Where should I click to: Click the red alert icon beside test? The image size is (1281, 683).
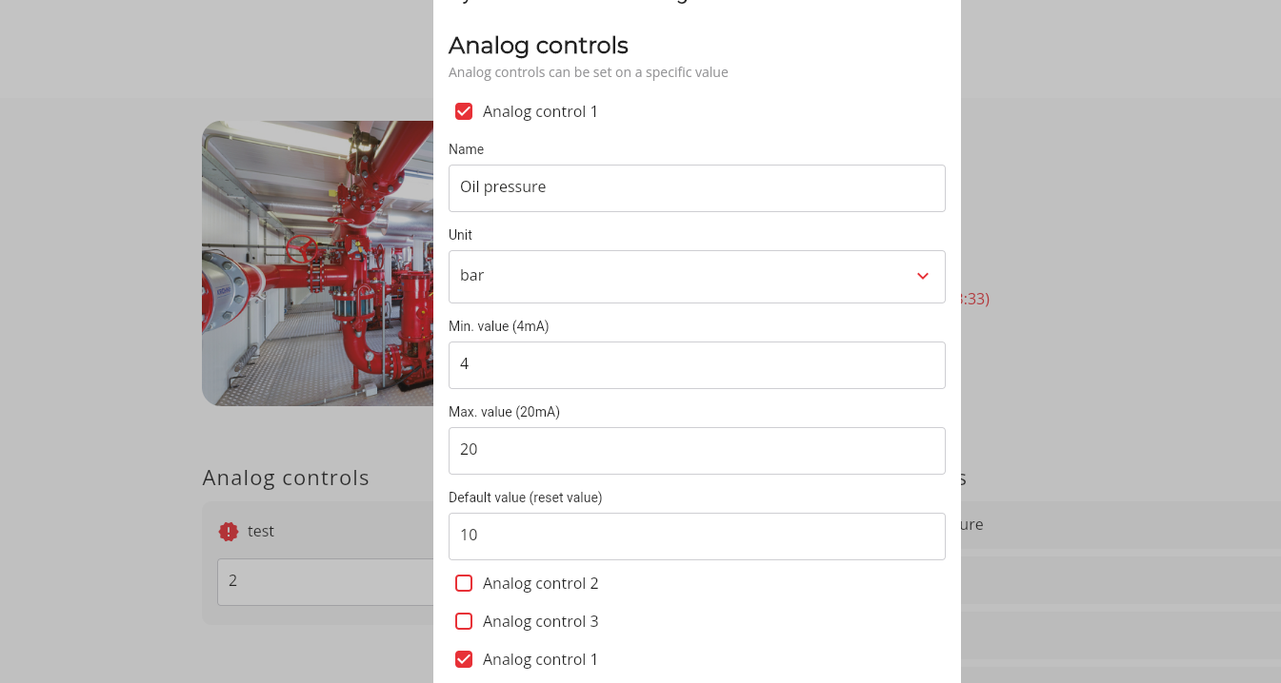point(229,532)
